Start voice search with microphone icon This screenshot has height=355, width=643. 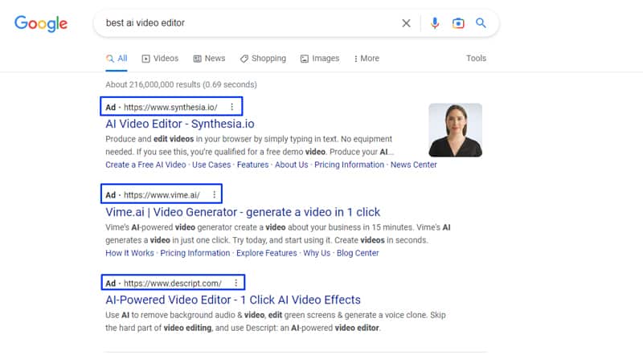click(x=435, y=23)
